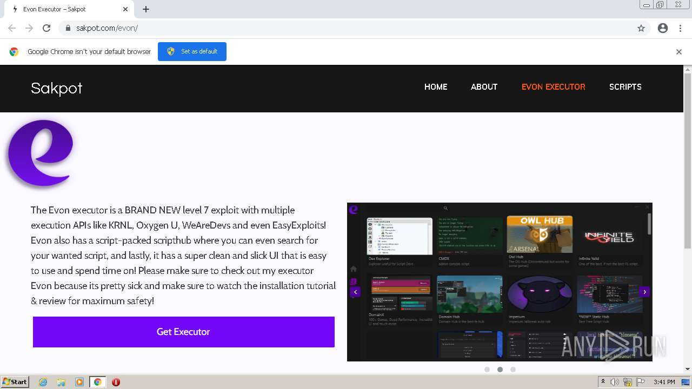Image resolution: width=692 pixels, height=389 pixels.
Task: Click the Domain Hub thumbnail
Action: tap(470, 294)
